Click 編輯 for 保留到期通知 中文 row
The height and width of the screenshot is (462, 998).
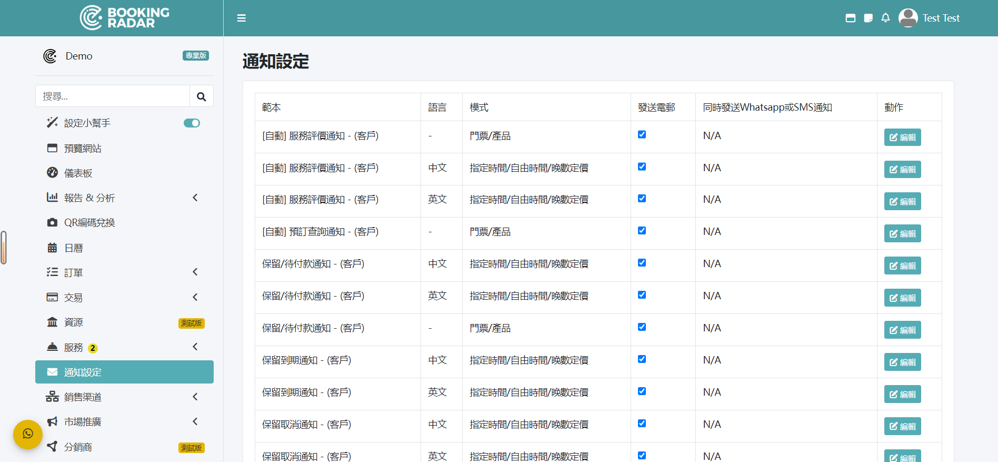click(x=902, y=362)
